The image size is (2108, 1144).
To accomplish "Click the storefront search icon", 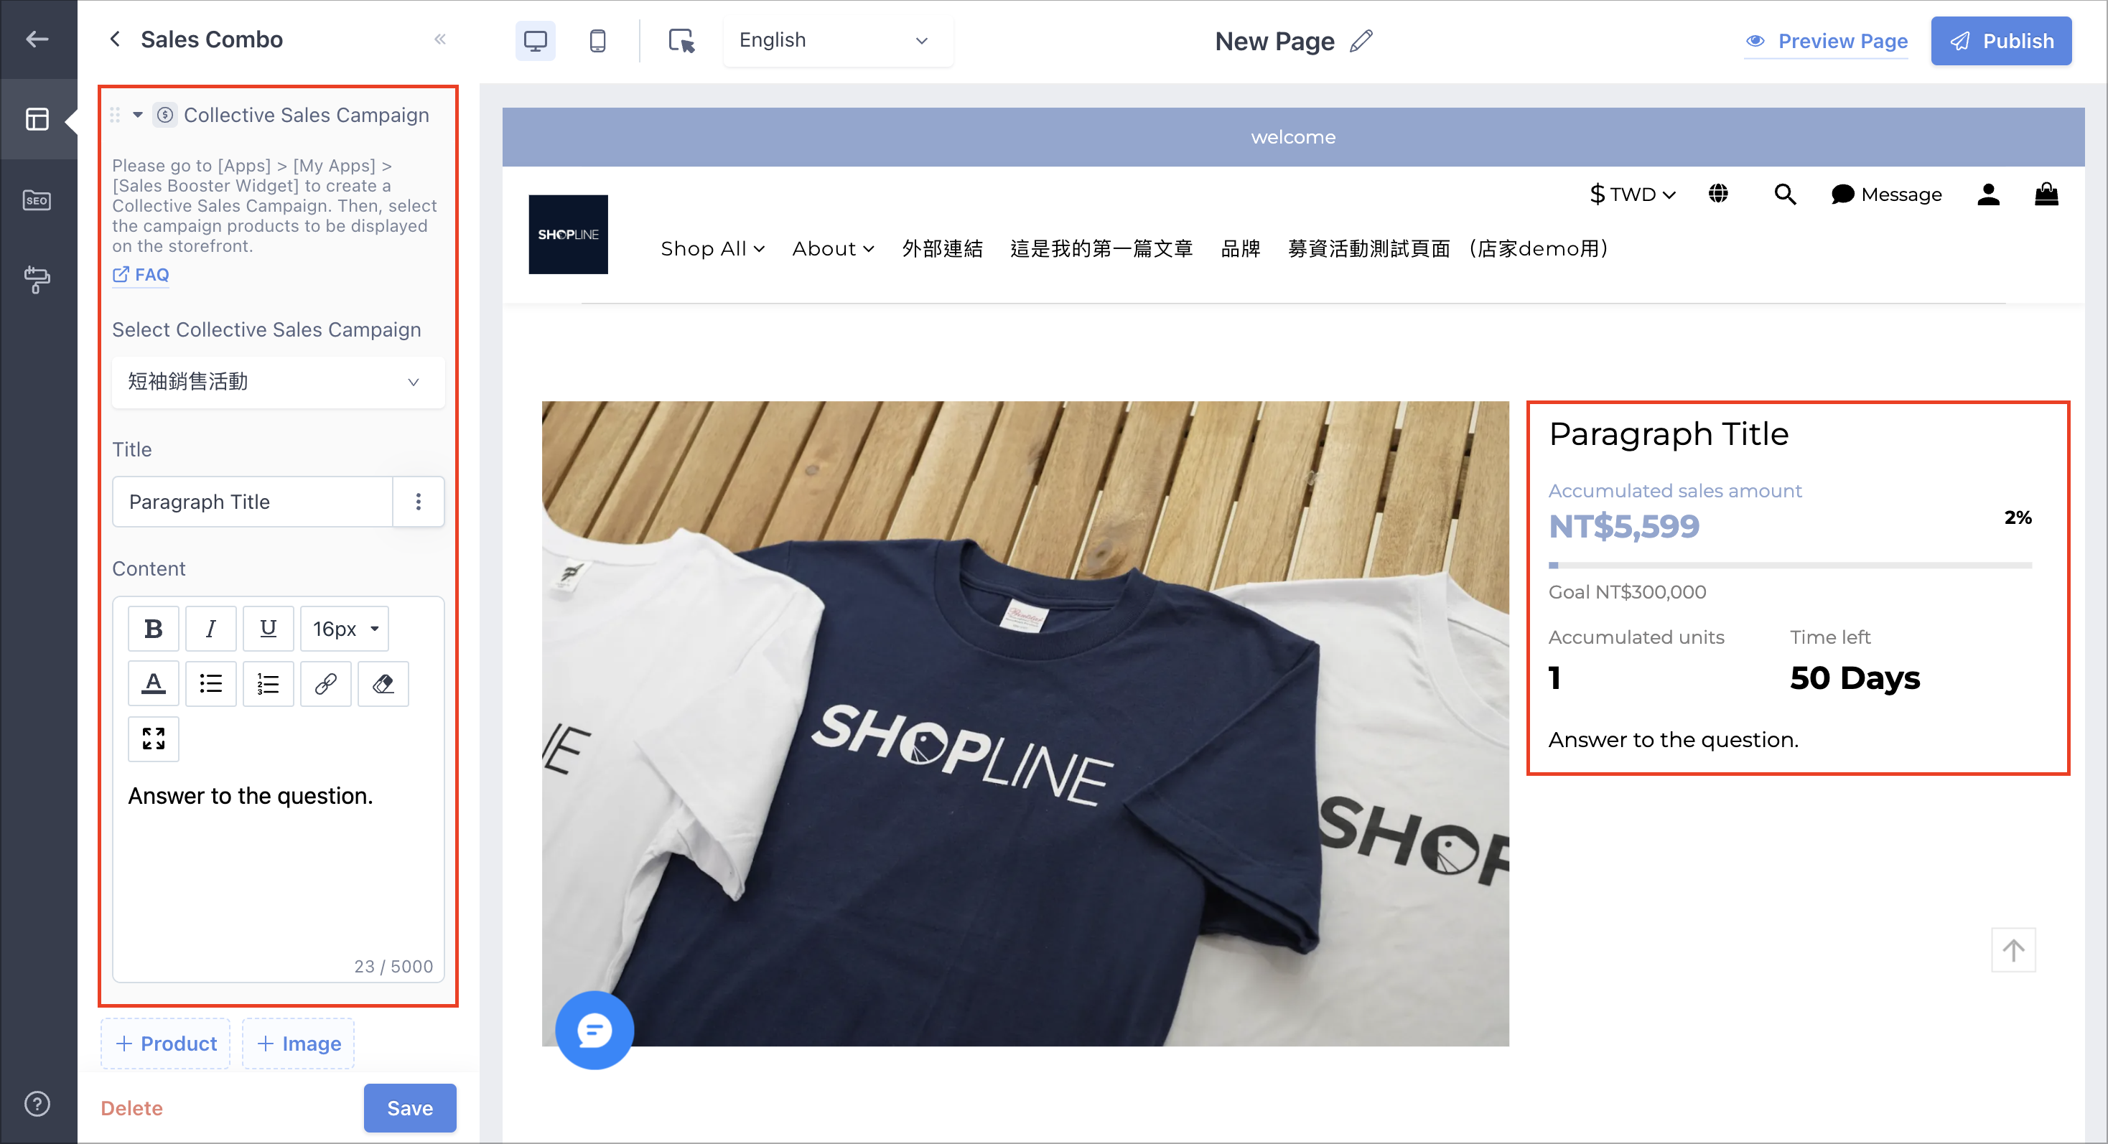I will pos(1784,194).
